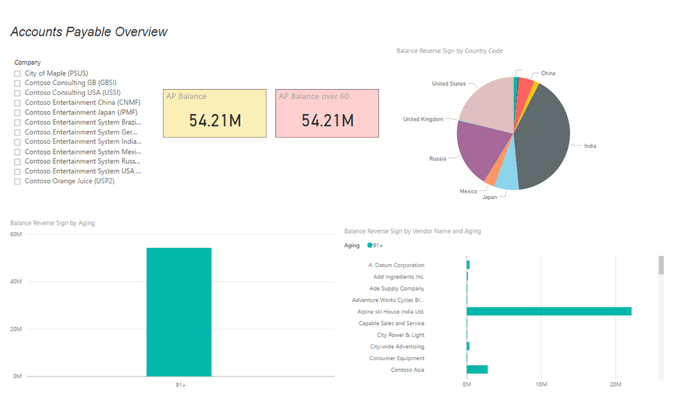
Task: Open the AP Balance yellow card
Action: [215, 113]
